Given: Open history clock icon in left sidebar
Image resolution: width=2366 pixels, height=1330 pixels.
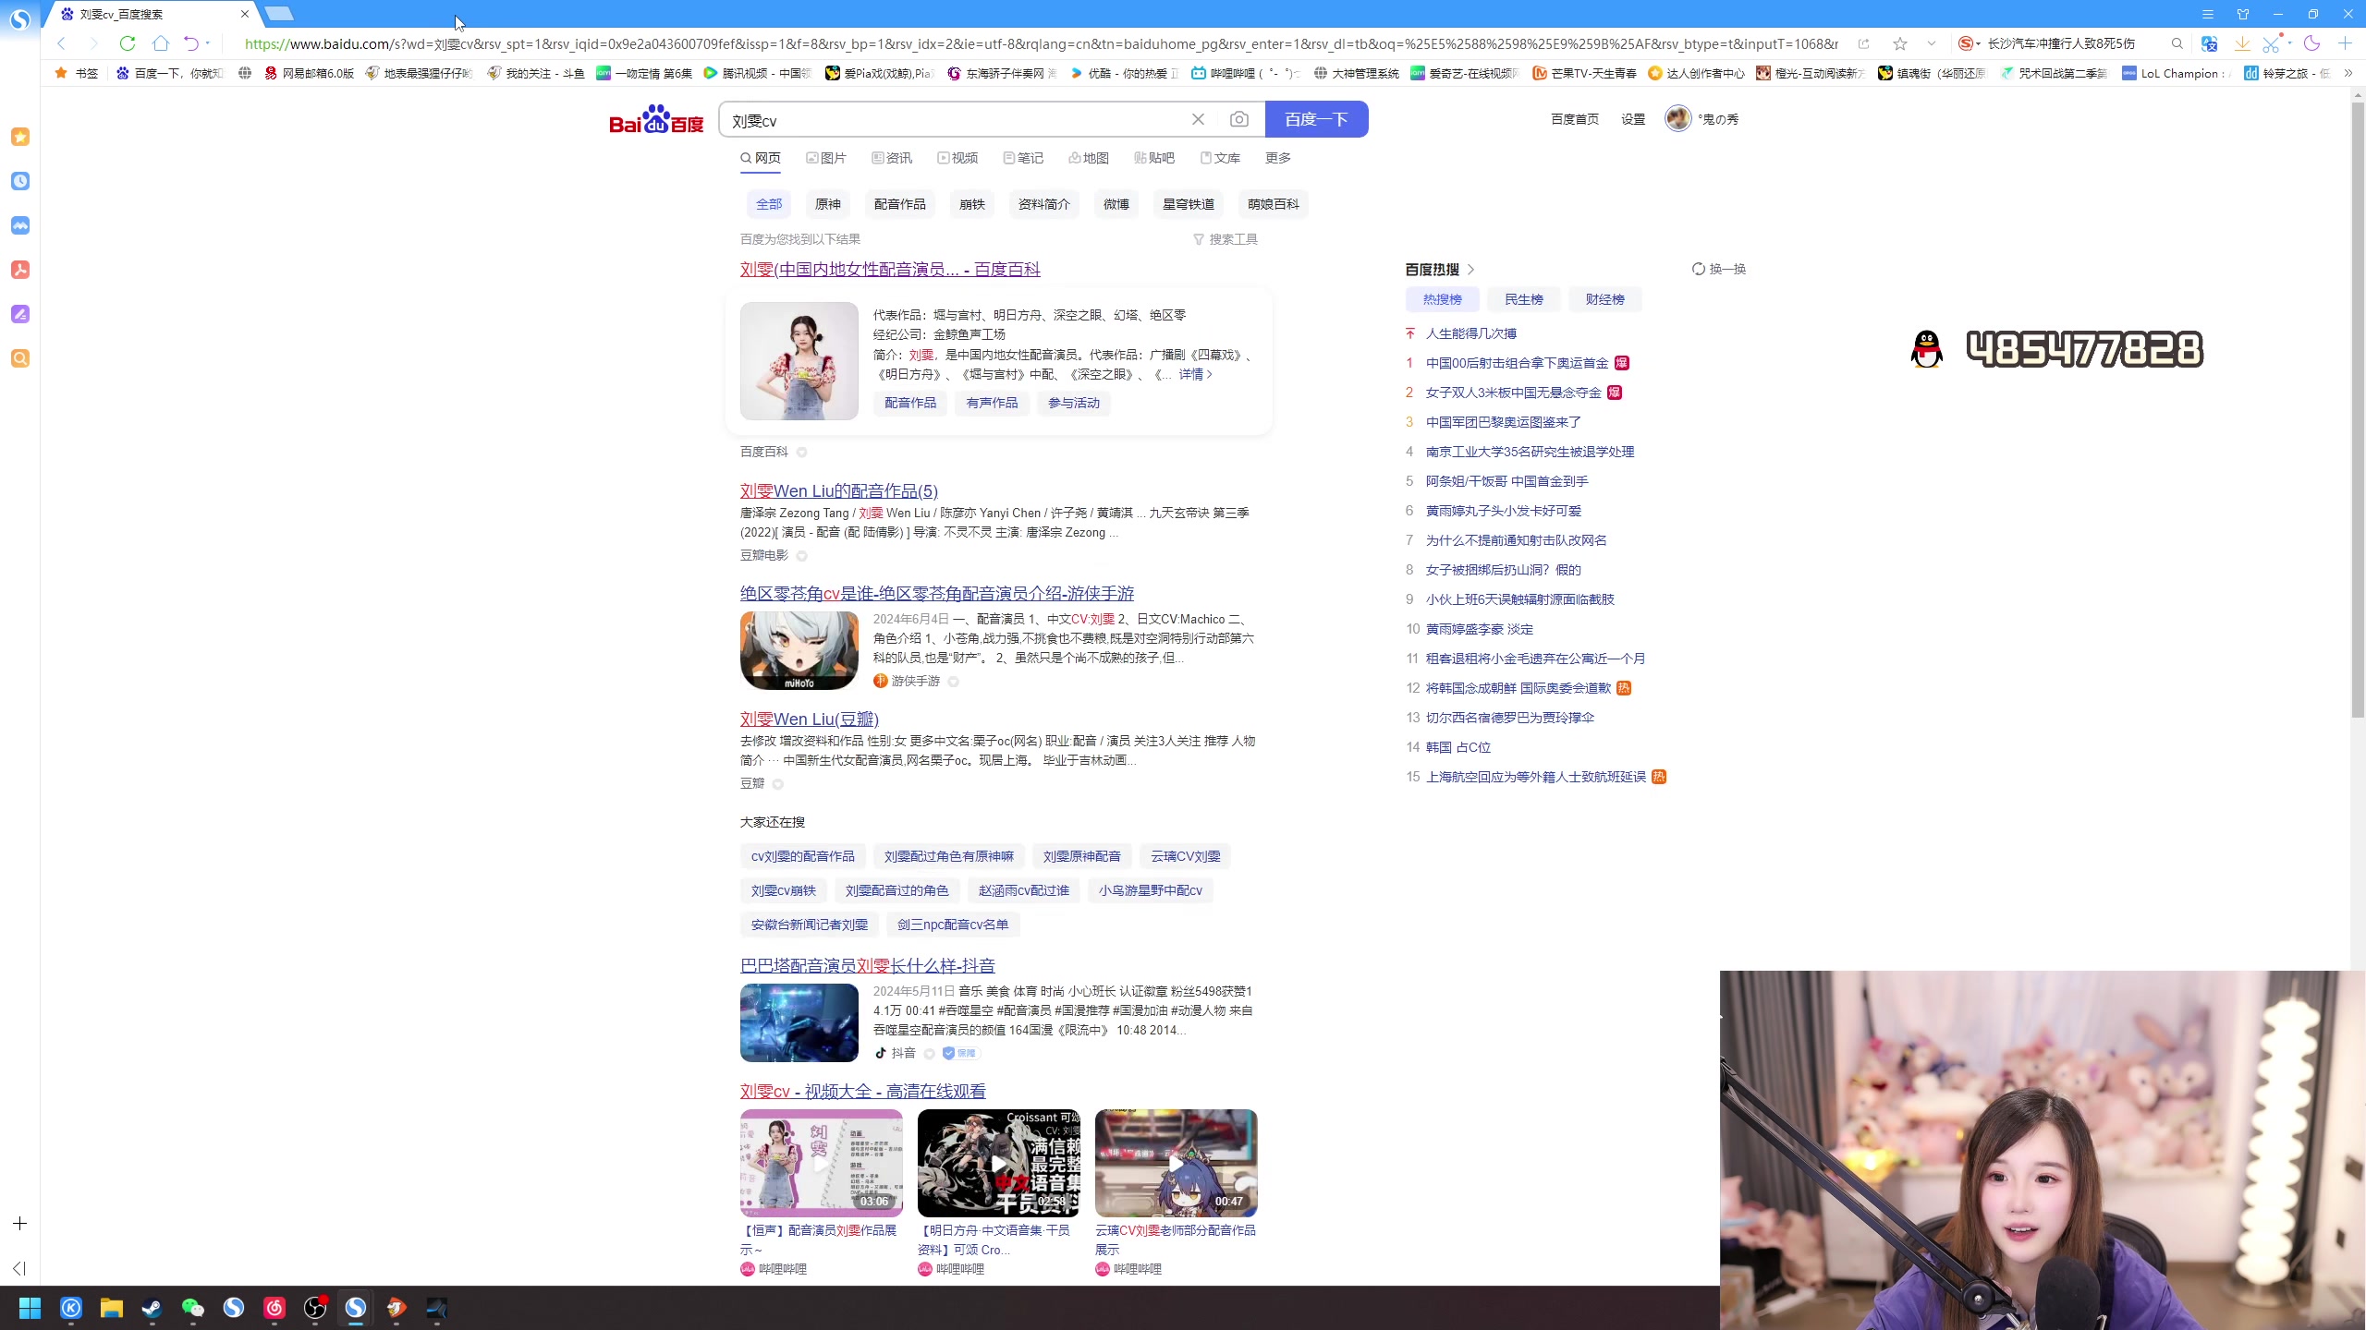Looking at the screenshot, I should [20, 181].
